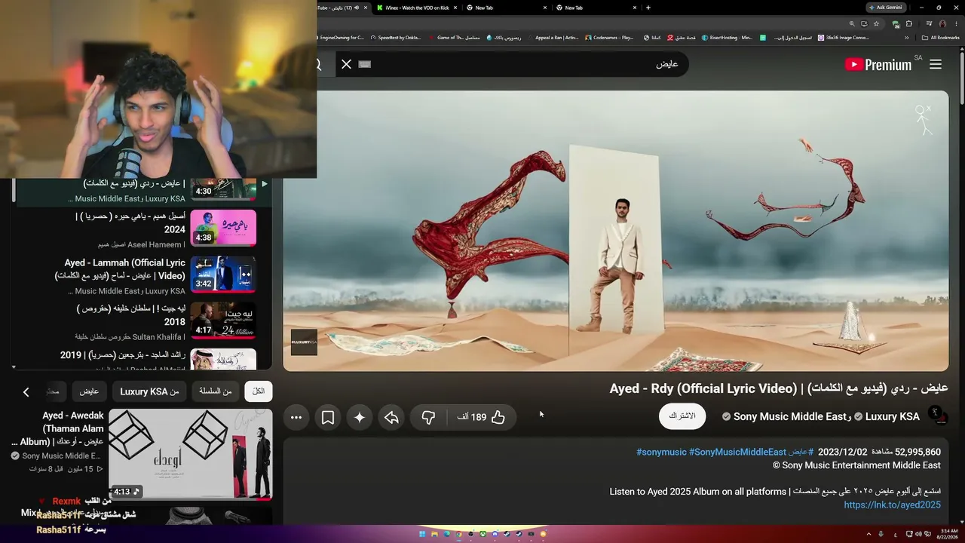
Task: Open the Codenames bookmark
Action: (x=608, y=37)
